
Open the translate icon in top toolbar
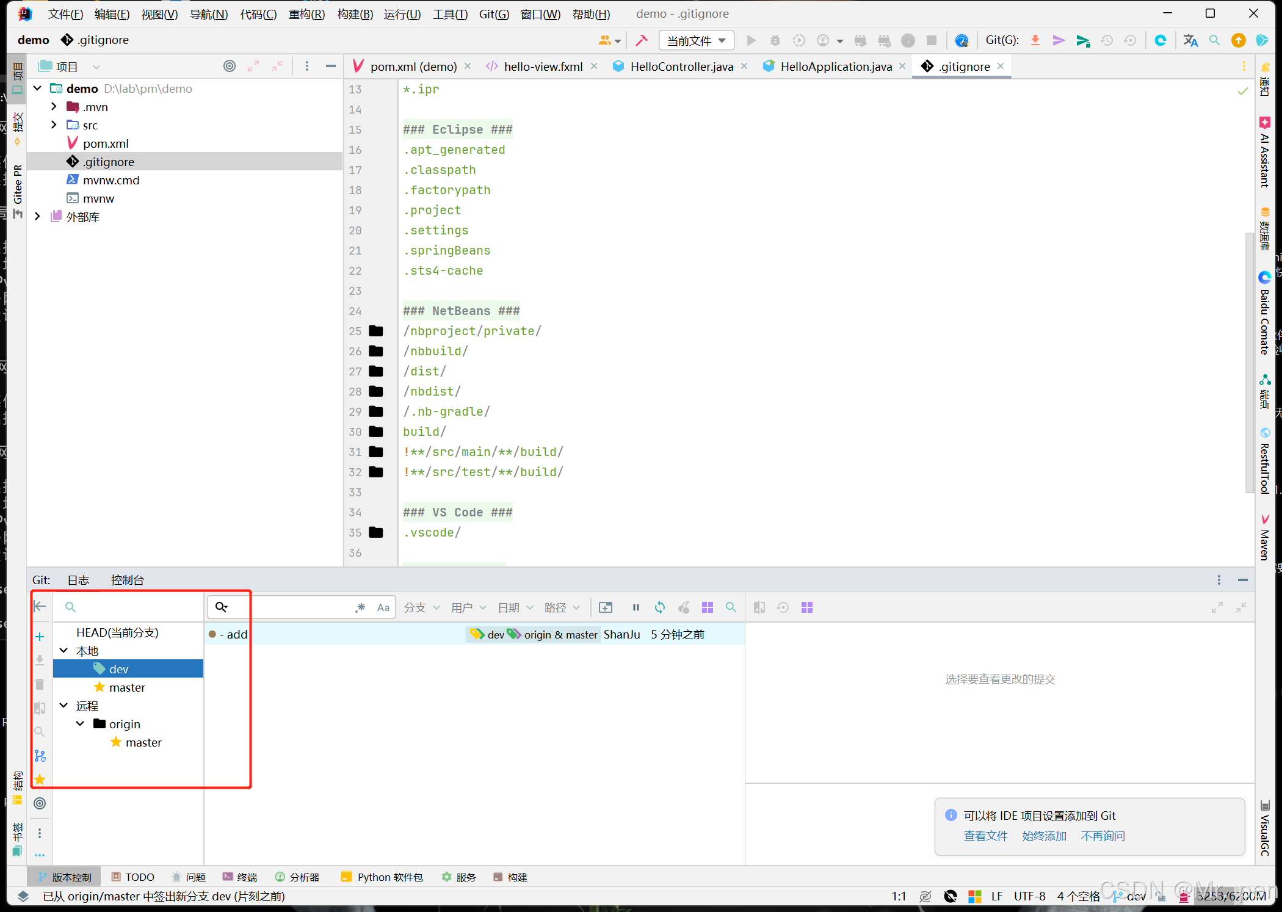click(x=1190, y=40)
